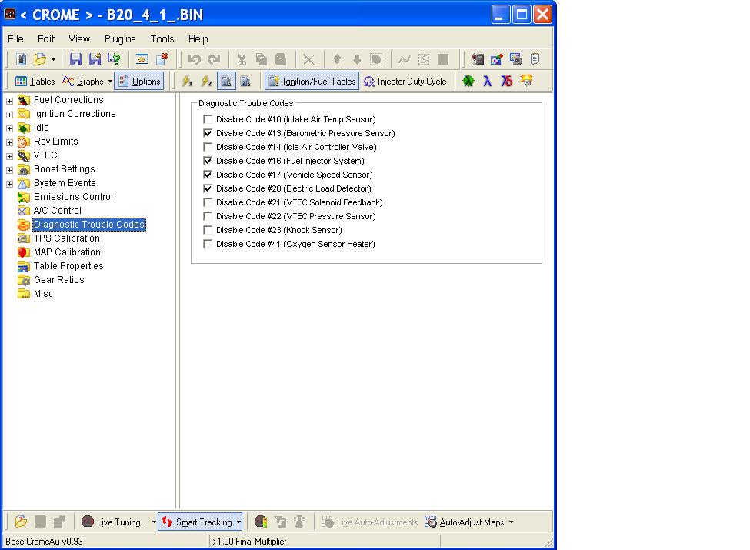The image size is (750, 550).
Task: Click the window icon with yellow star
Action: click(x=142, y=59)
